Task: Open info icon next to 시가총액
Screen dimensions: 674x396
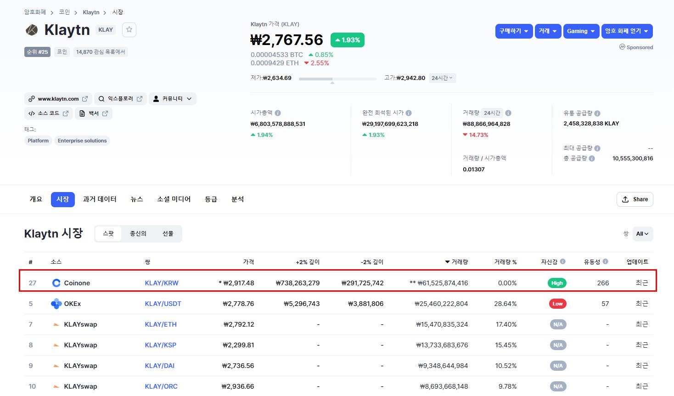Action: (278, 113)
